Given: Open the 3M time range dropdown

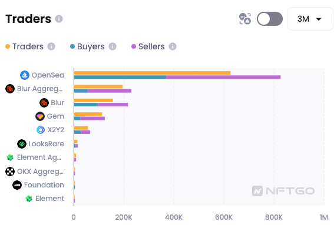Looking at the screenshot, I should point(310,19).
